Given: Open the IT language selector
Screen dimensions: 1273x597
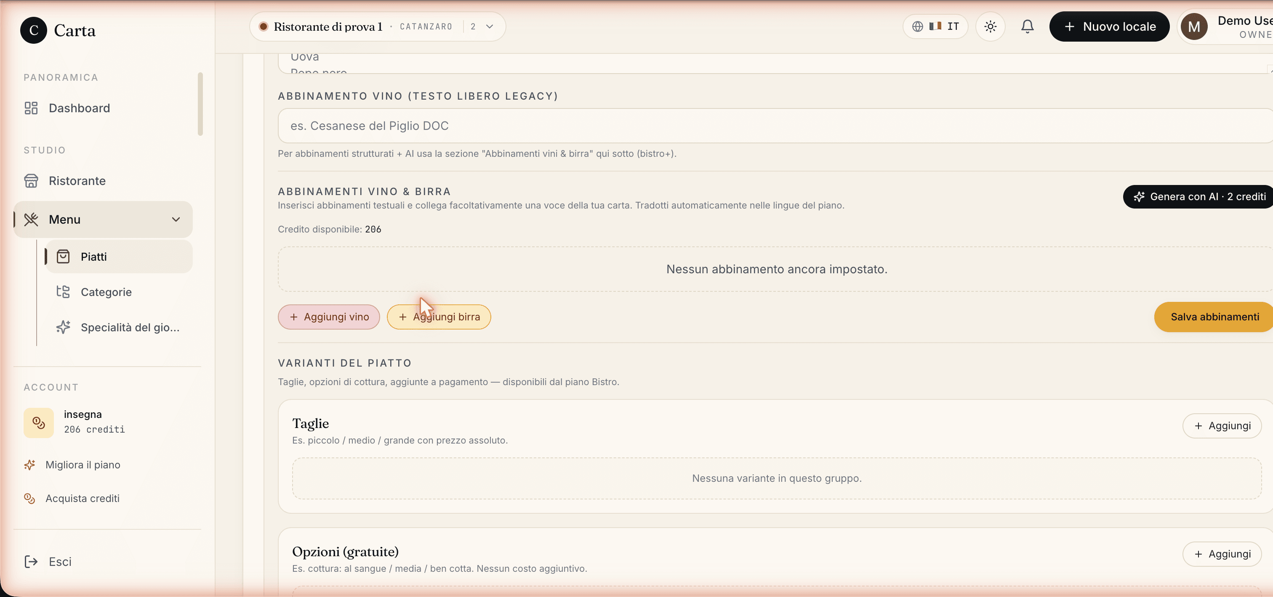Looking at the screenshot, I should tap(935, 26).
